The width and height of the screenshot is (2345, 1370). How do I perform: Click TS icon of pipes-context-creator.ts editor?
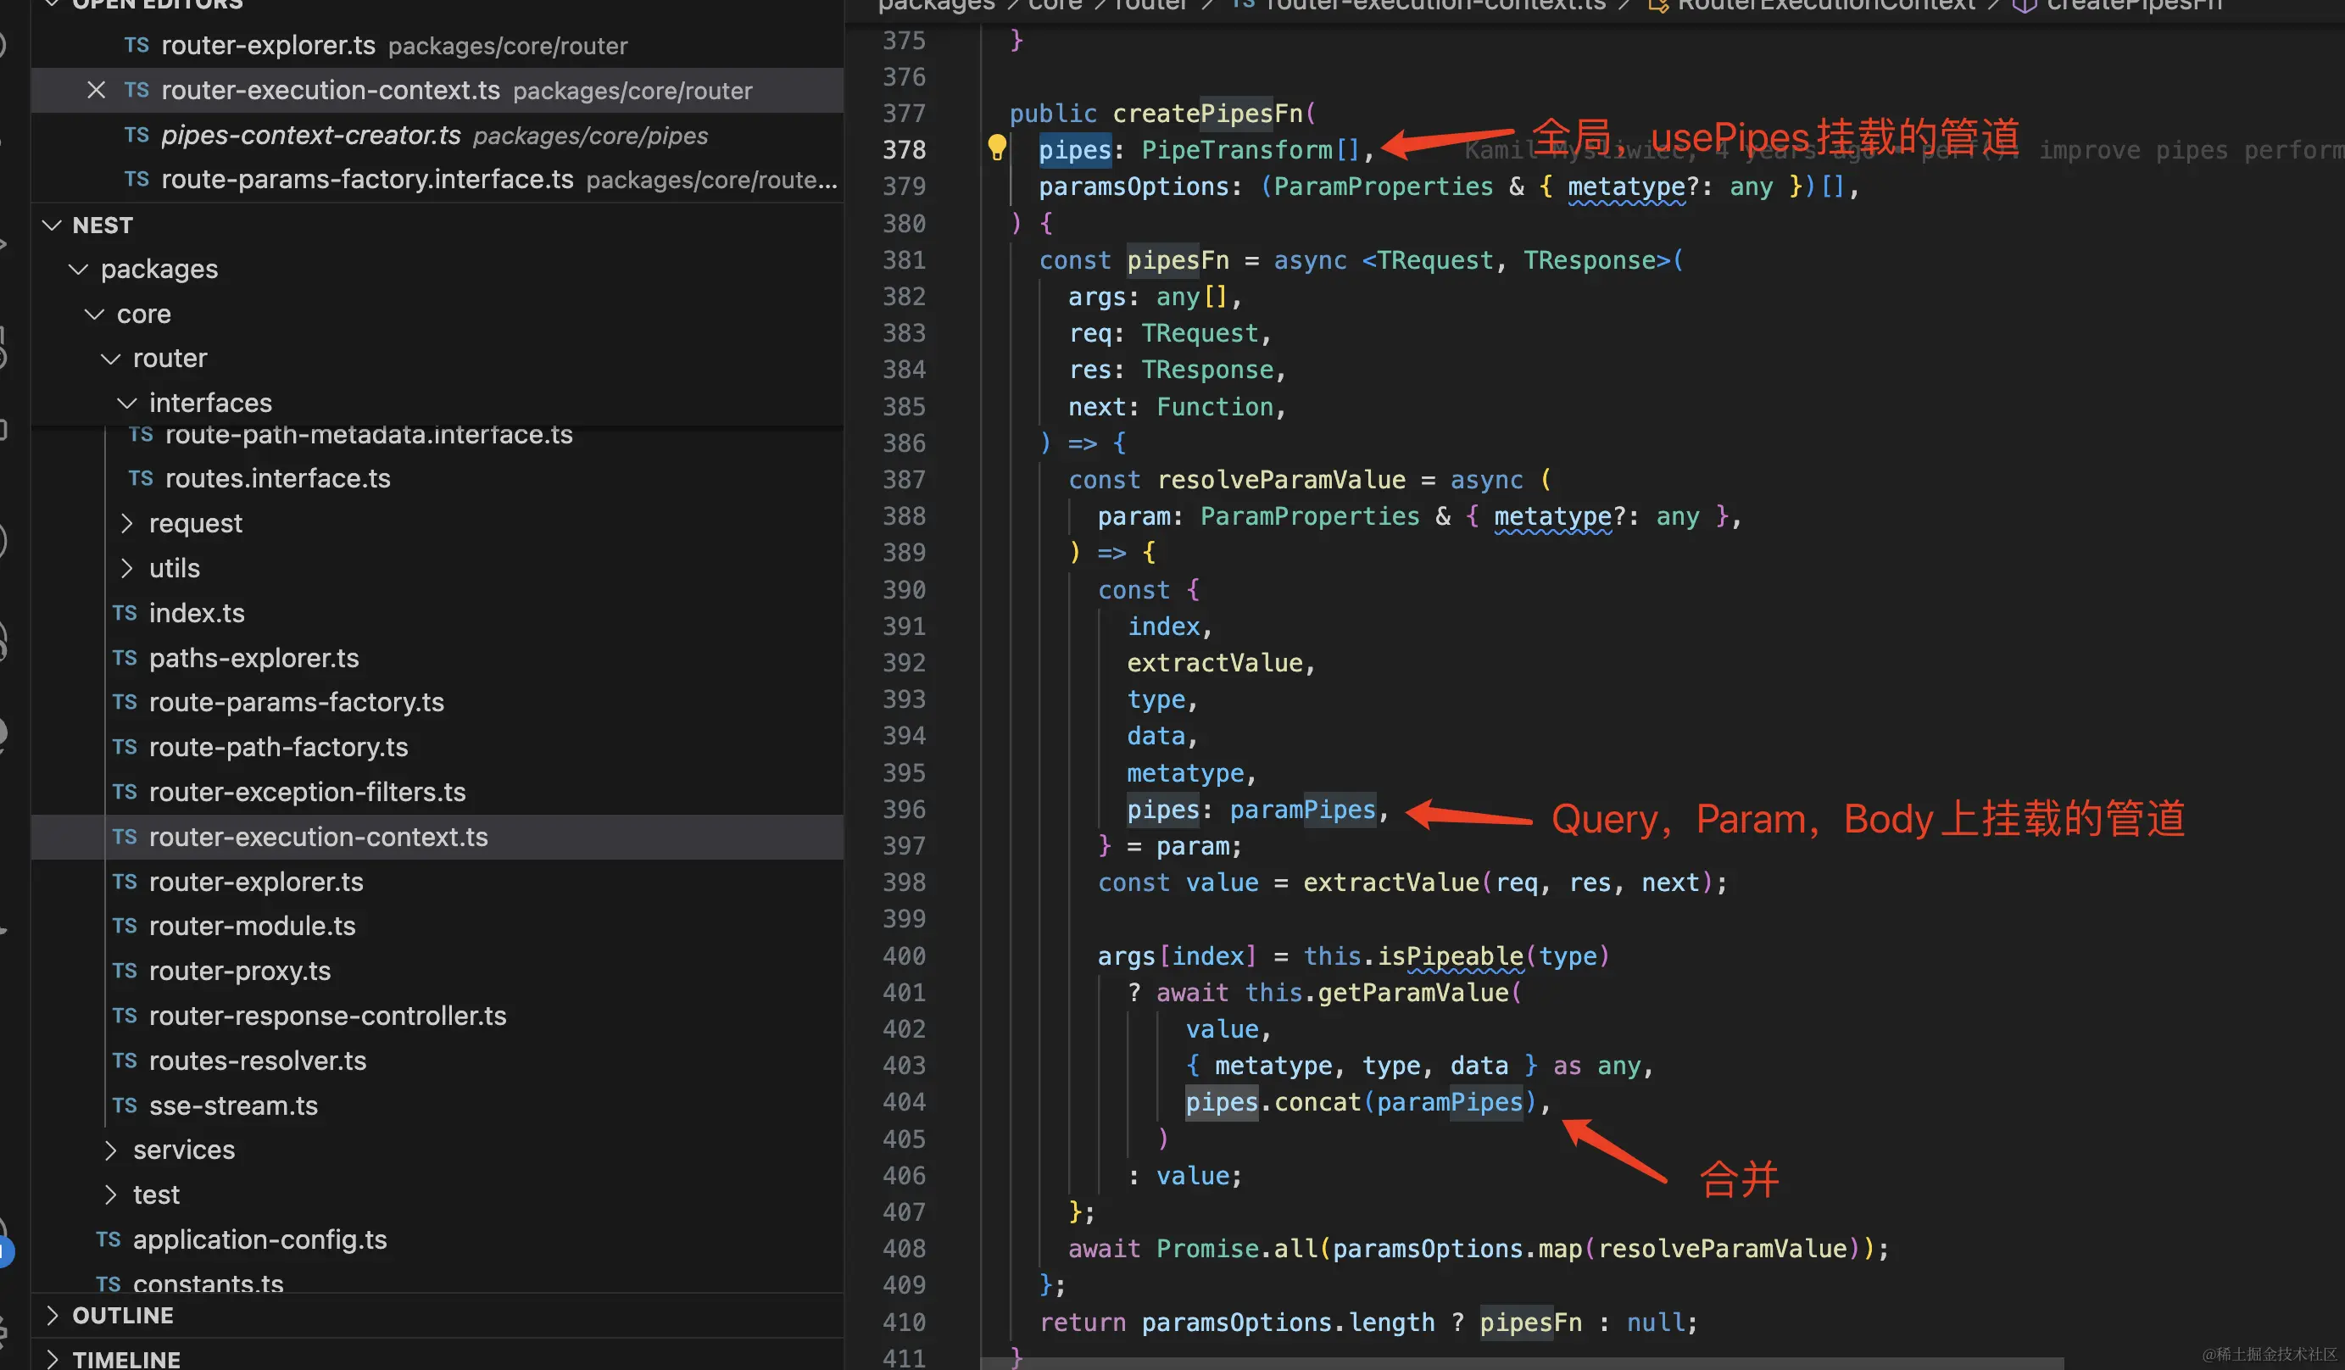tap(136, 135)
